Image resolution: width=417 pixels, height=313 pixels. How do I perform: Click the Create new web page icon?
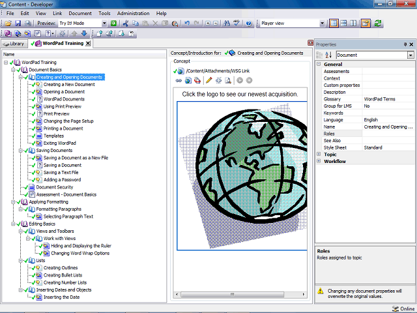click(x=188, y=80)
